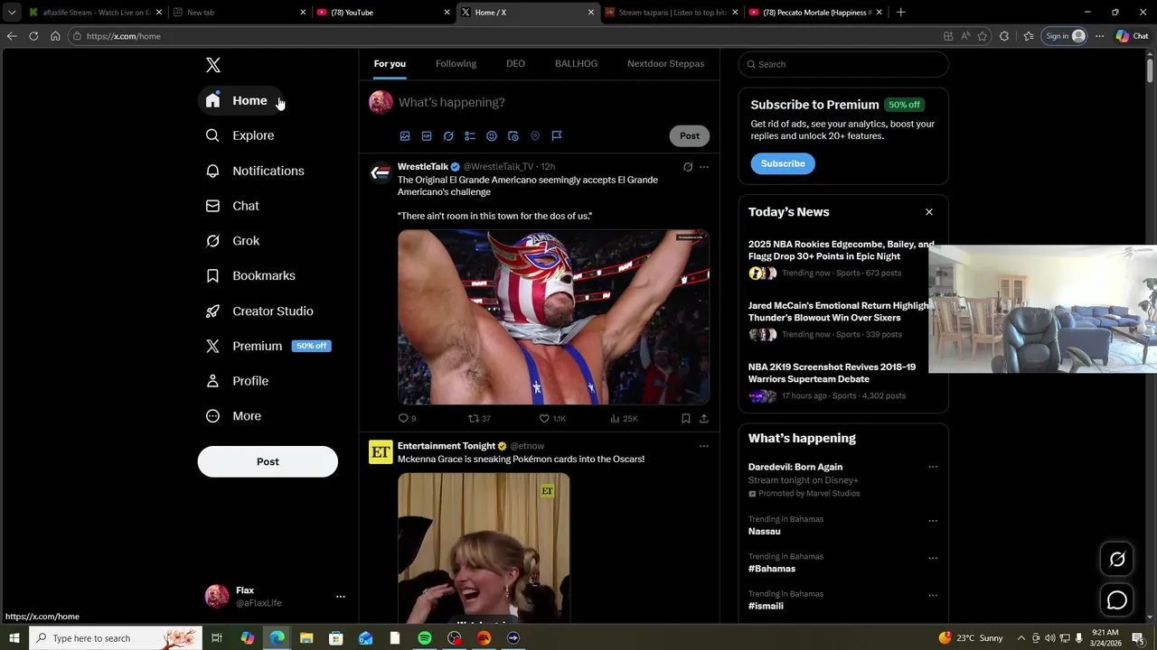Share the WrestleTalk post
Screen dimensions: 1157x650
pyautogui.click(x=704, y=419)
